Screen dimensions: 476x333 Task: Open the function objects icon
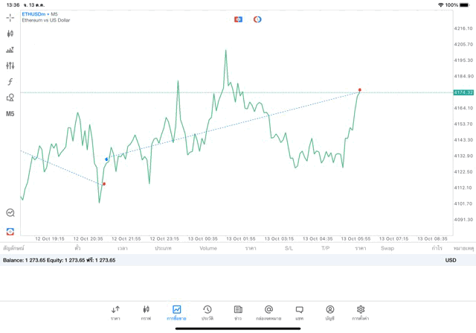[10, 82]
